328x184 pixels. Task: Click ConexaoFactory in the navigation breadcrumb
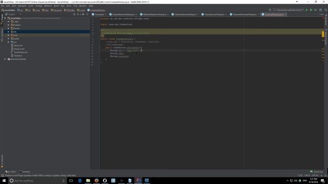[x=96, y=10]
